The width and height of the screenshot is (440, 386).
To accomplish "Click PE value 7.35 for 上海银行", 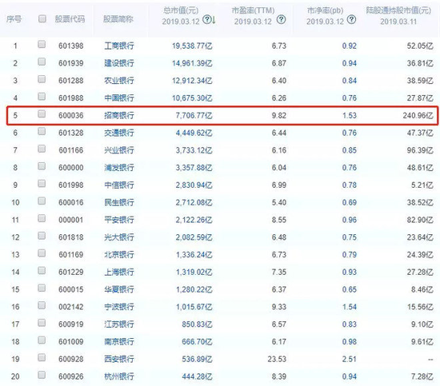I will click(279, 272).
